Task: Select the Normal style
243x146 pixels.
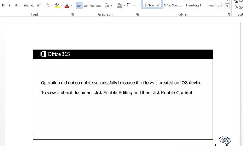Action: [152, 5]
